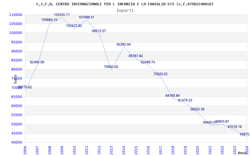Select the 64185.84 data label

[173, 96]
